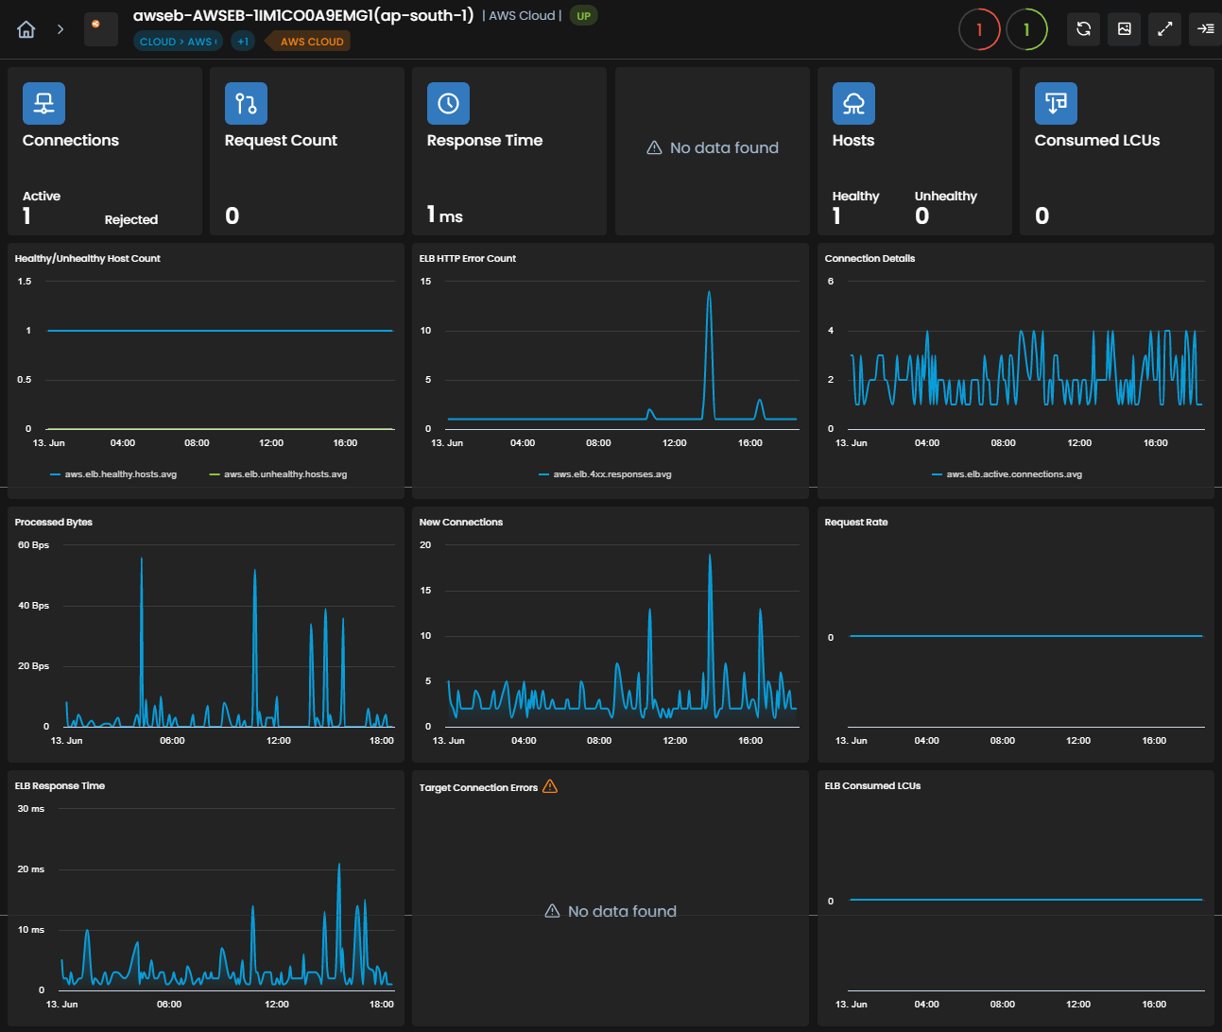This screenshot has height=1032, width=1222.
Task: Toggle aws.elb.active.connections.avg legend series
Action: click(x=1007, y=474)
